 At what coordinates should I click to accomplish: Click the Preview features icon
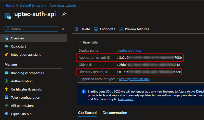121,29
